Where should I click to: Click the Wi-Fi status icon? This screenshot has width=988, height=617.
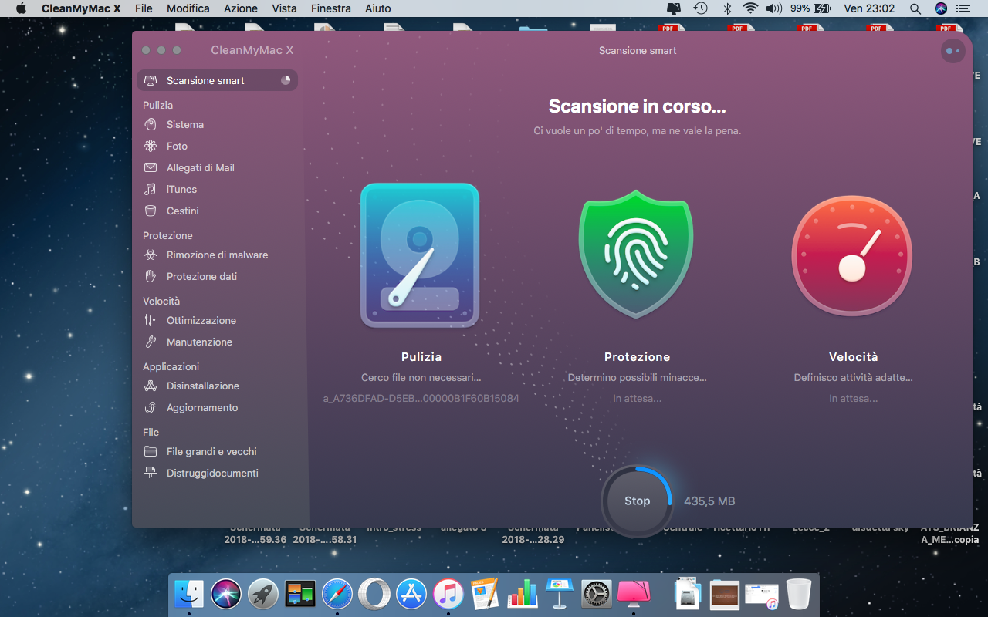pos(750,8)
